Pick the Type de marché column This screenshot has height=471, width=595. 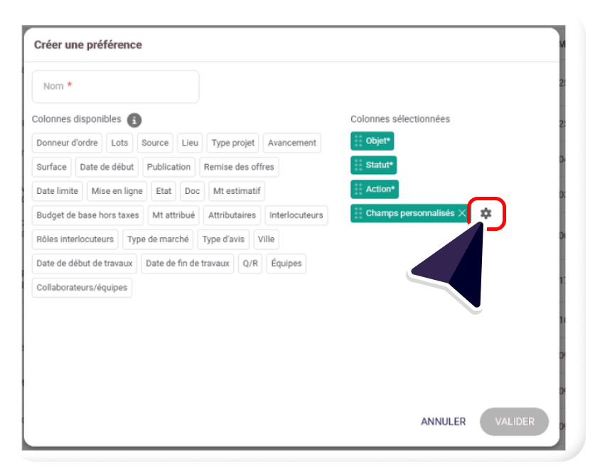pos(158,239)
